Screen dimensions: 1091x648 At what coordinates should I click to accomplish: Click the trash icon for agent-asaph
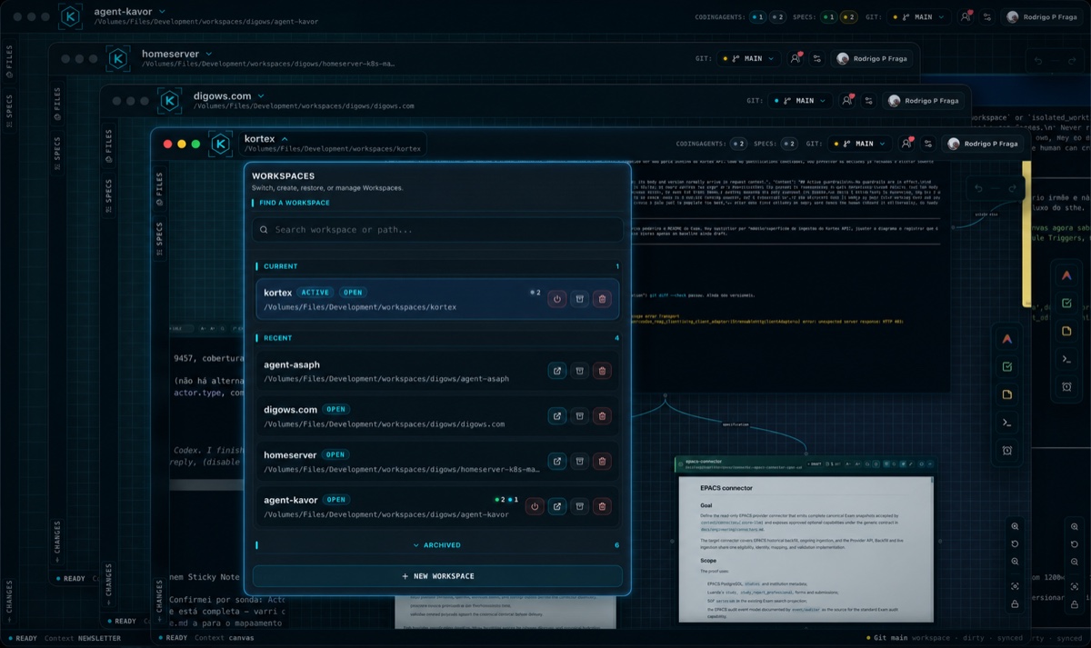coord(601,371)
